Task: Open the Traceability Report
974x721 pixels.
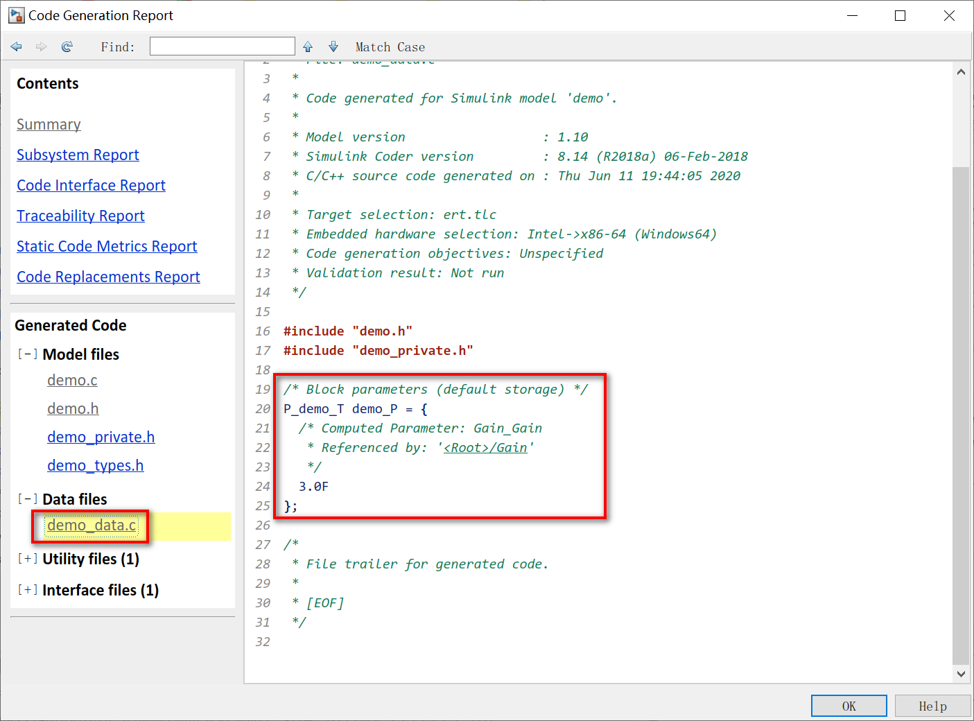Action: click(80, 216)
